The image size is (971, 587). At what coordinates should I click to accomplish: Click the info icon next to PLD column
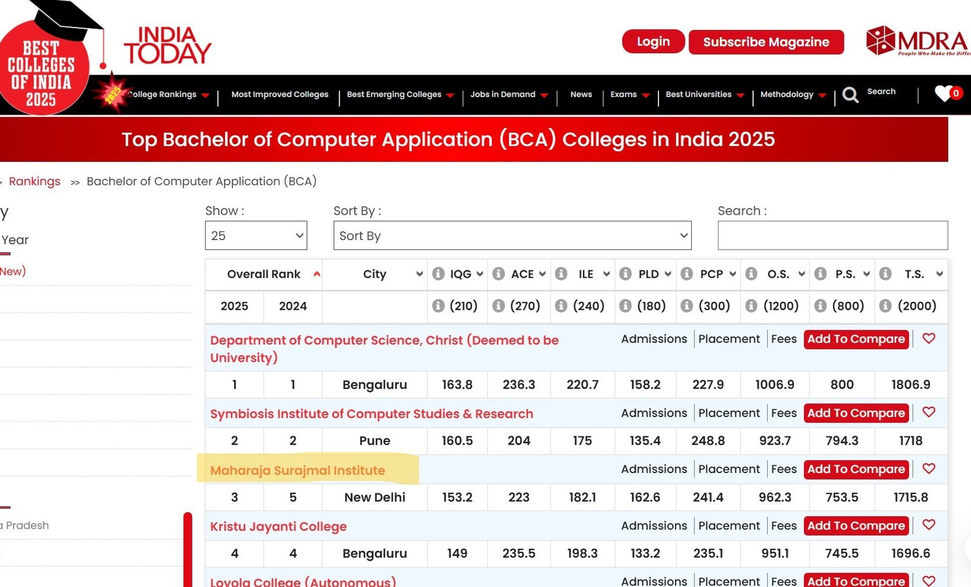[x=626, y=274]
